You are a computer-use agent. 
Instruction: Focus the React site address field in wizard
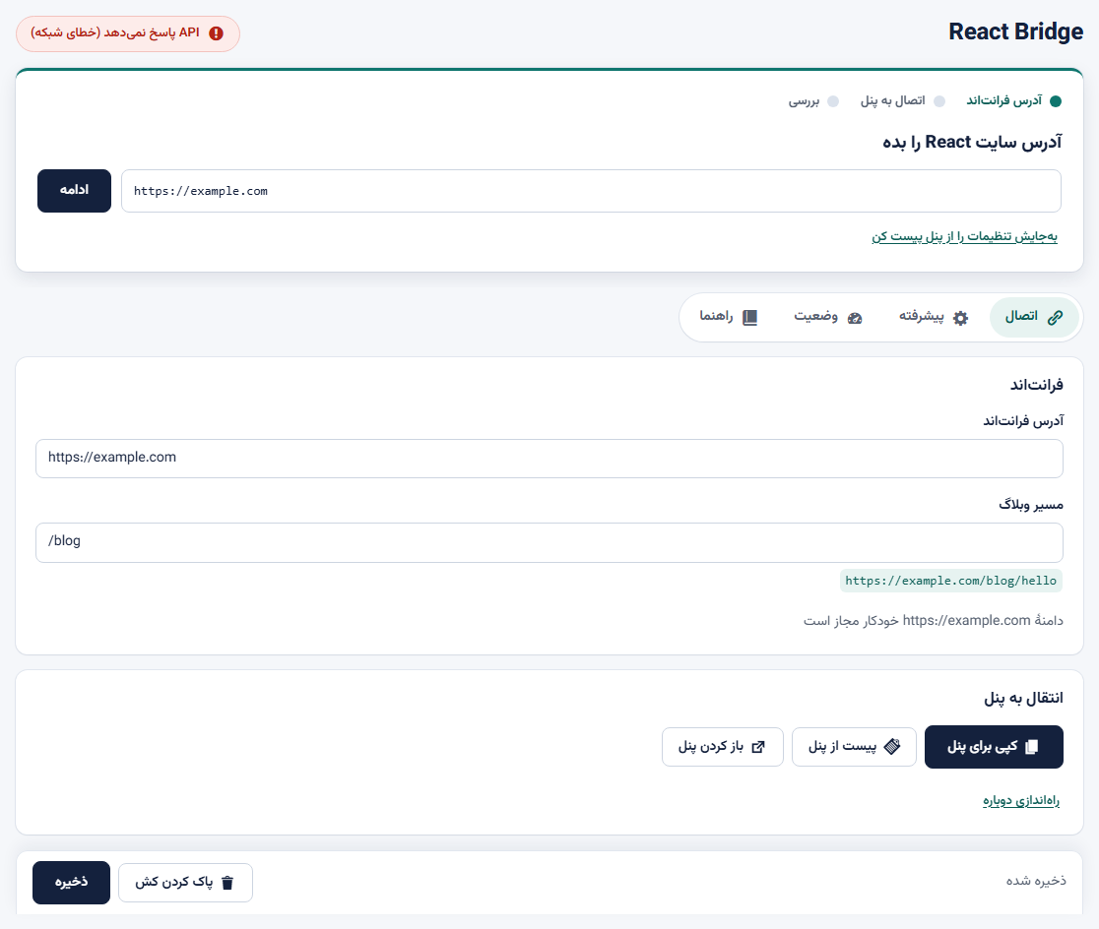[x=591, y=191]
